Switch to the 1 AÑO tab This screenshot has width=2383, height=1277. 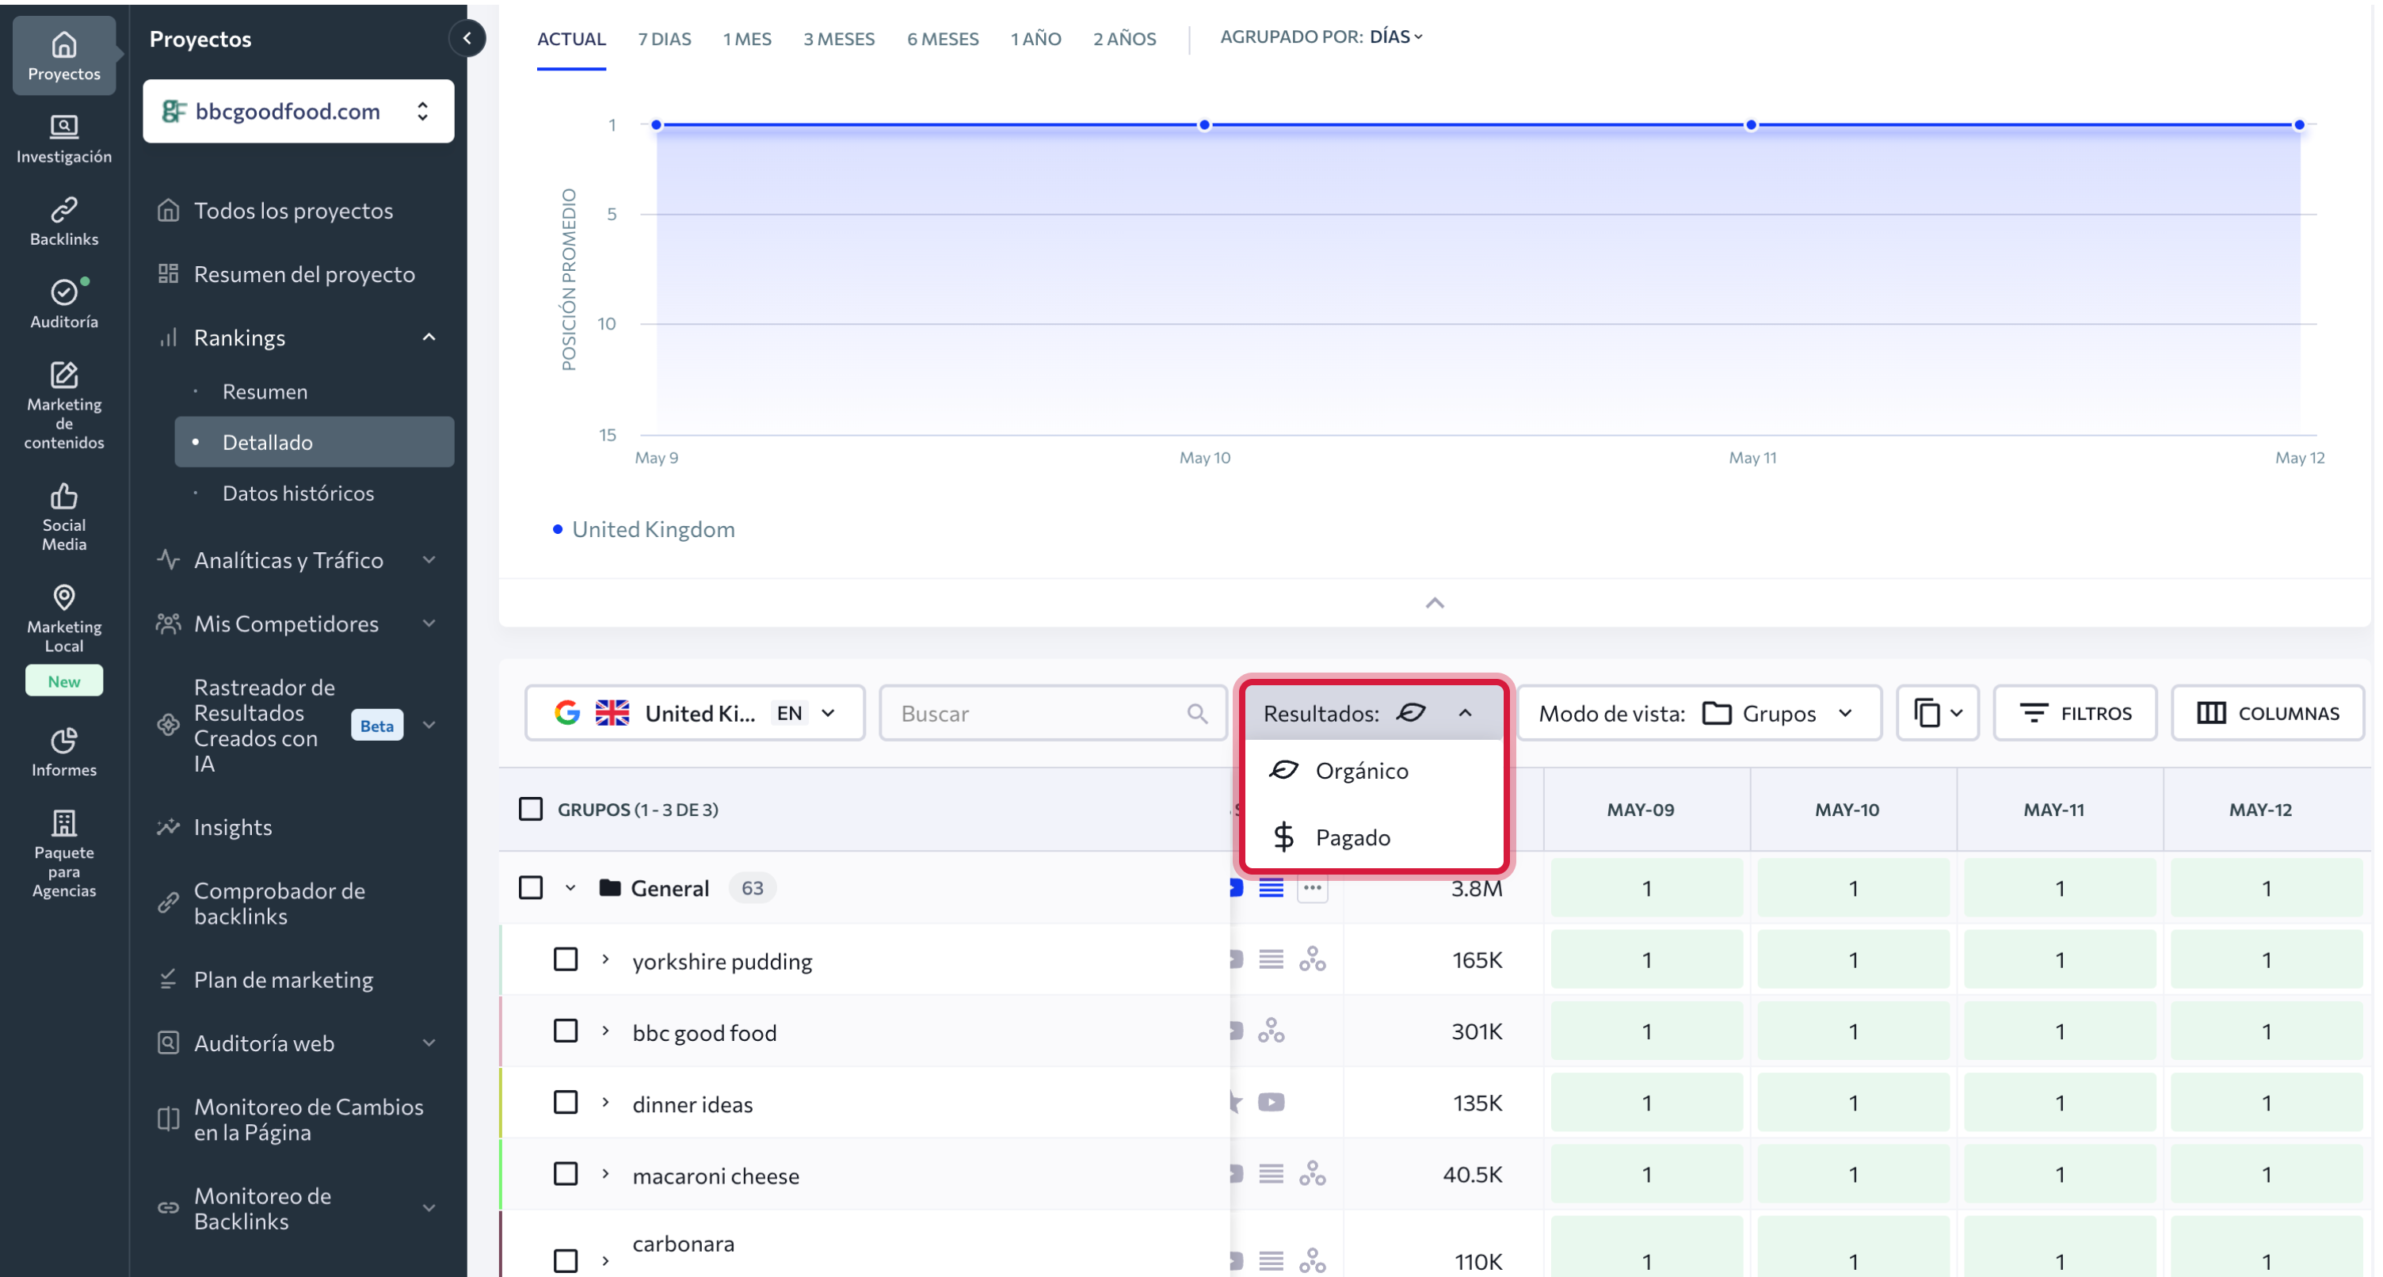(1035, 39)
